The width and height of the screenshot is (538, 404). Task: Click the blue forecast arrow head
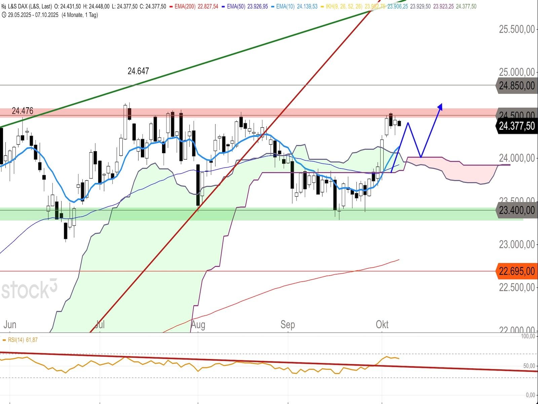pyautogui.click(x=440, y=106)
